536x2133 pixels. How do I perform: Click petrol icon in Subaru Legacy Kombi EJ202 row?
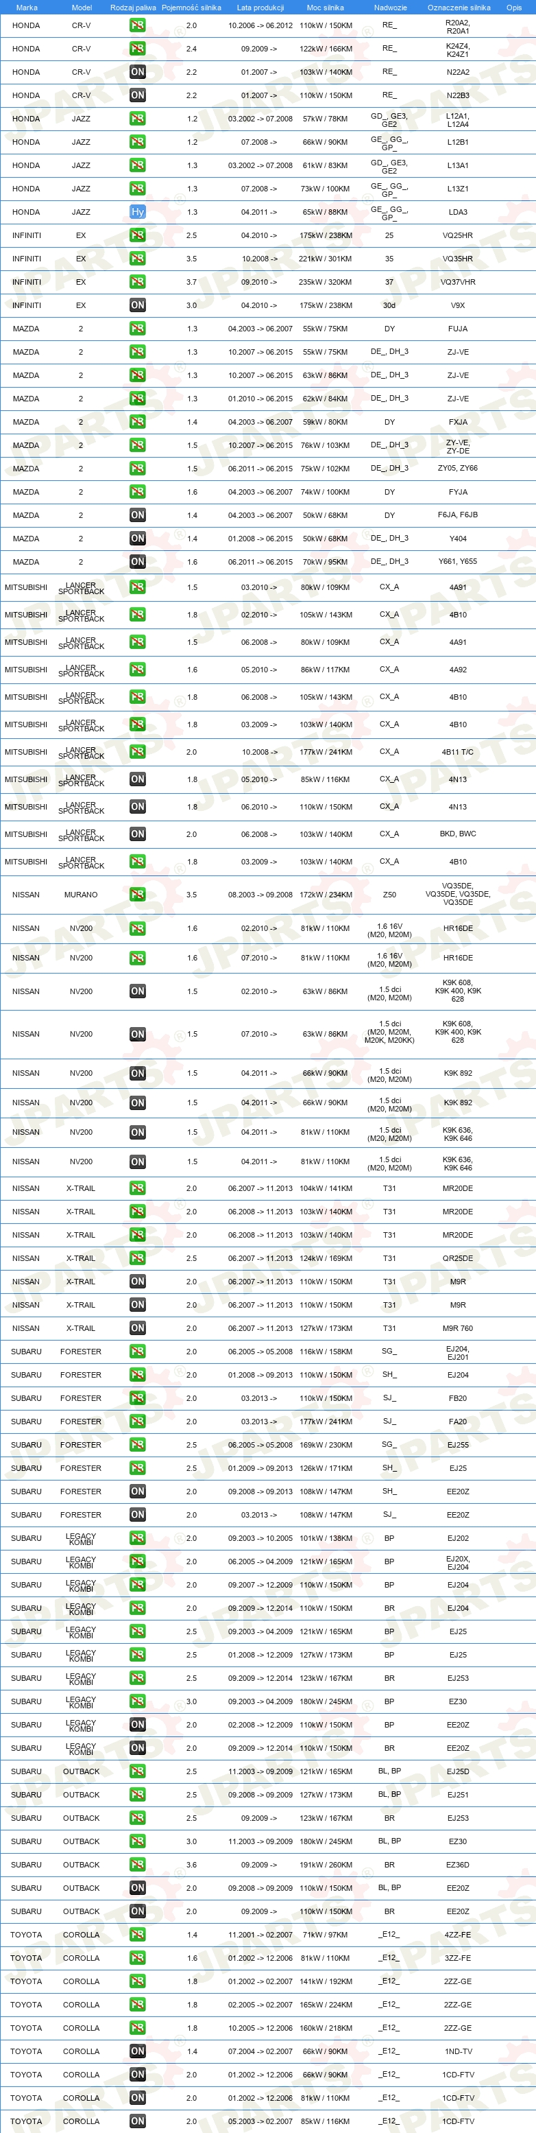pos(137,1538)
